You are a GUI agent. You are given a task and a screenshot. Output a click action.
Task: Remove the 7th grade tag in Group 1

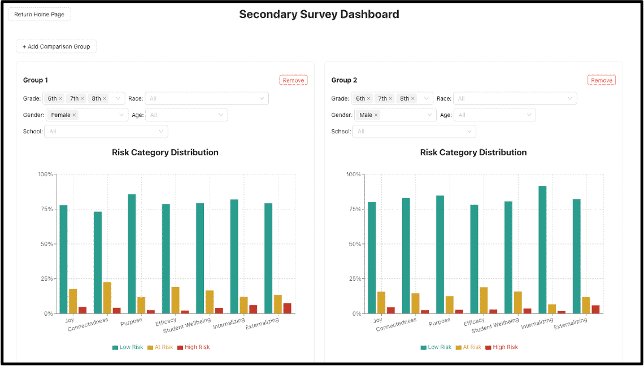82,99
